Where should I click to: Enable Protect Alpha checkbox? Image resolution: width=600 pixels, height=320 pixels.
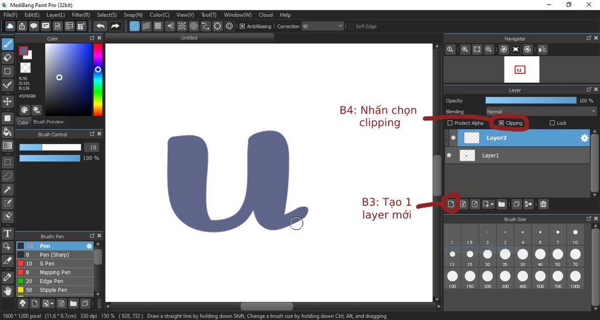(x=450, y=123)
